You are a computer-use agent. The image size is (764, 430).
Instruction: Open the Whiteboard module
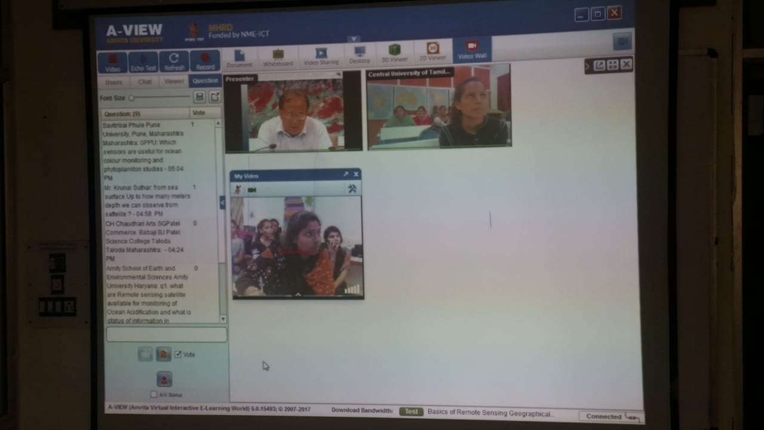coord(278,57)
